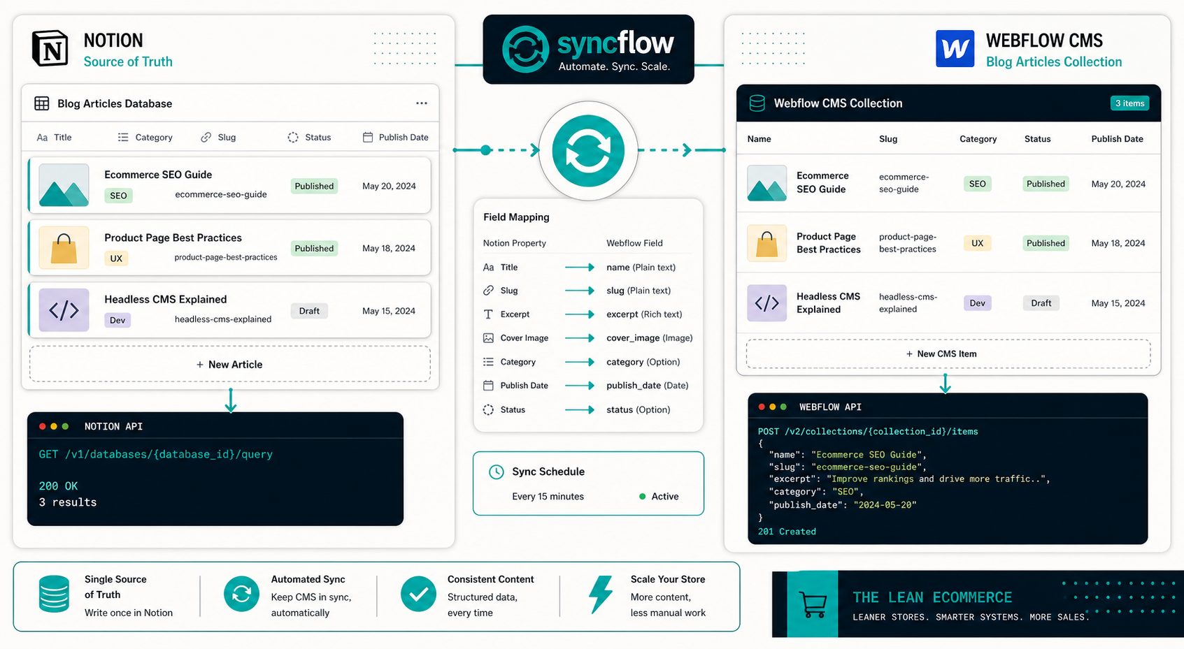Click the Webflow Ecommerce SEO Guide mountain thumbnail
This screenshot has height=649, width=1184.
[766, 183]
